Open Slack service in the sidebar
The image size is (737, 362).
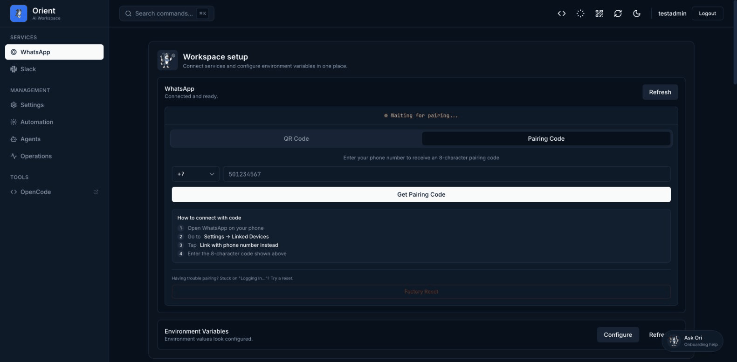(x=28, y=69)
